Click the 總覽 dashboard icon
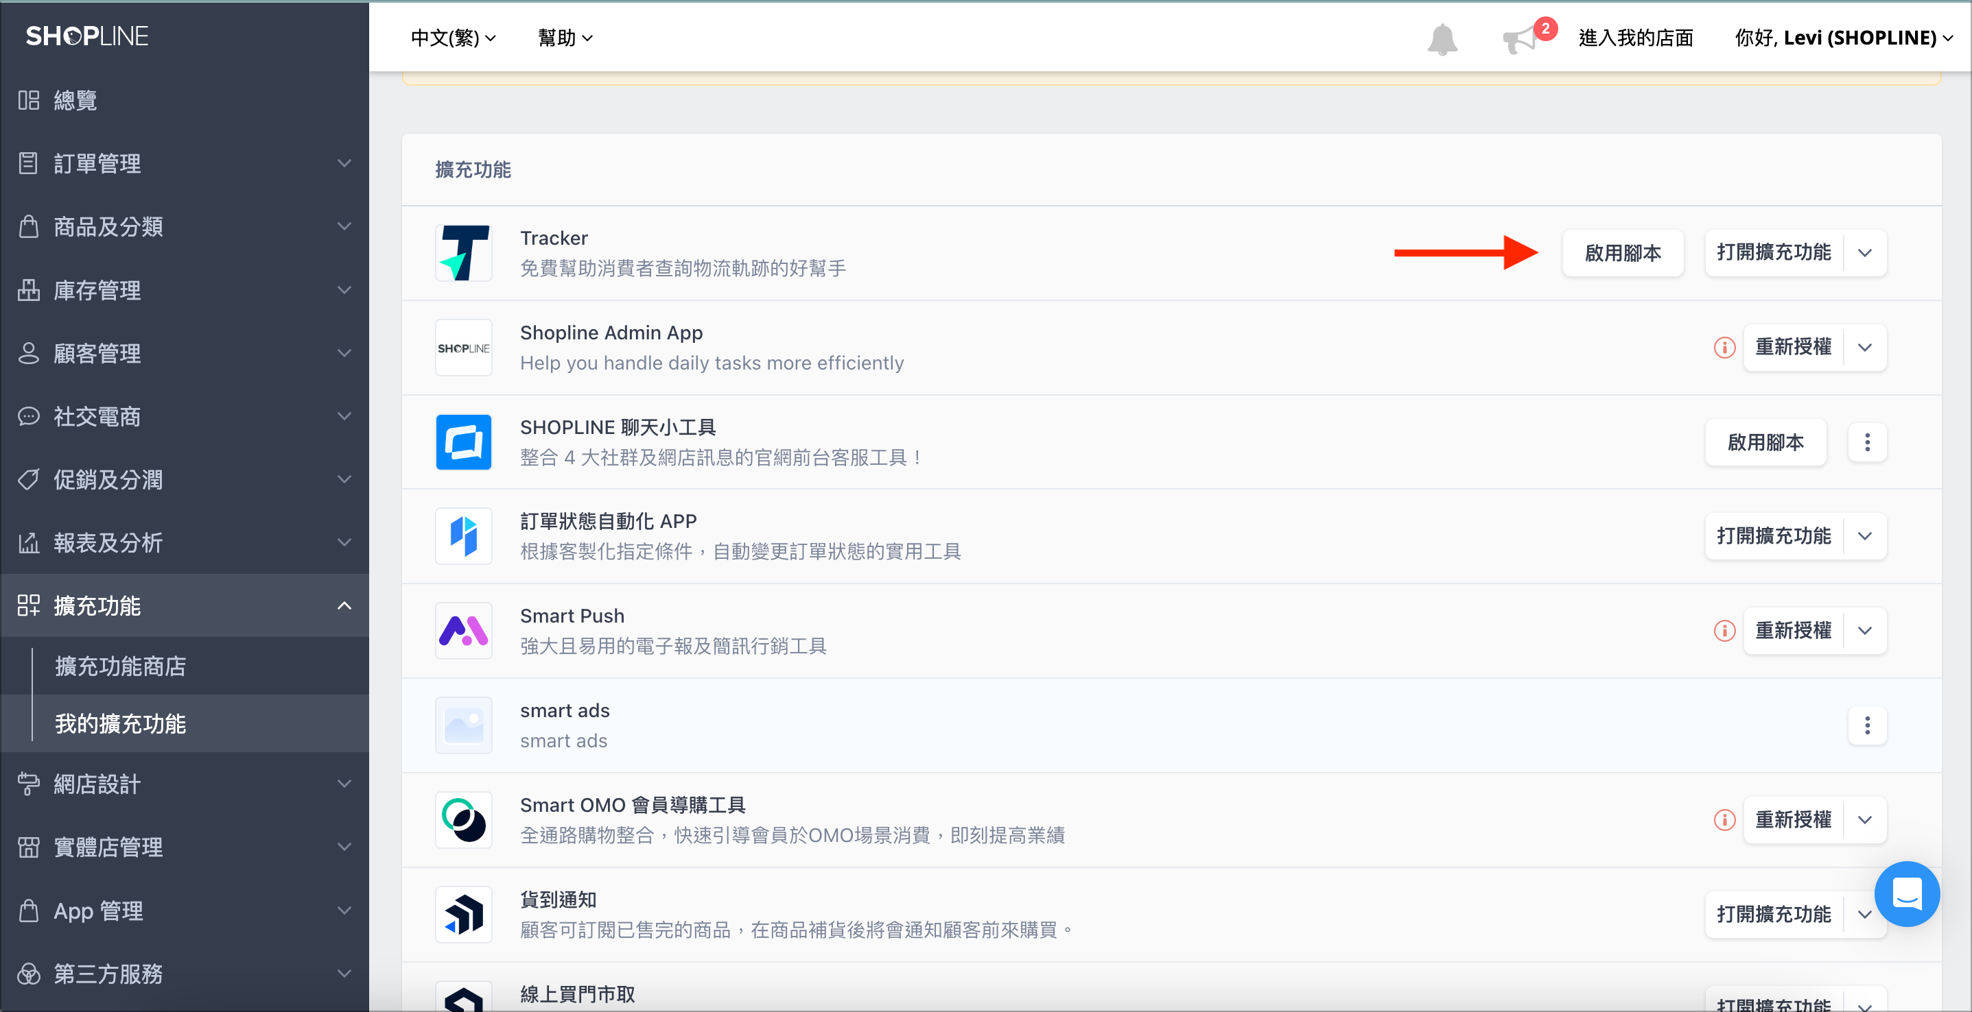Image resolution: width=1972 pixels, height=1012 pixels. click(x=28, y=100)
